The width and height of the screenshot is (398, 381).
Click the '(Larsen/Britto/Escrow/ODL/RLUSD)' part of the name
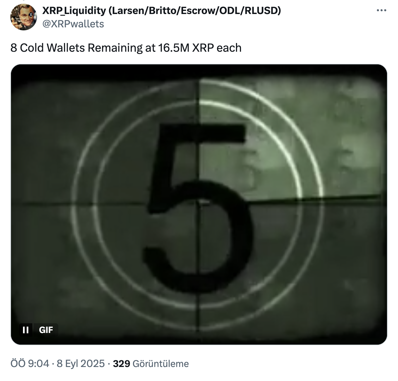point(195,10)
